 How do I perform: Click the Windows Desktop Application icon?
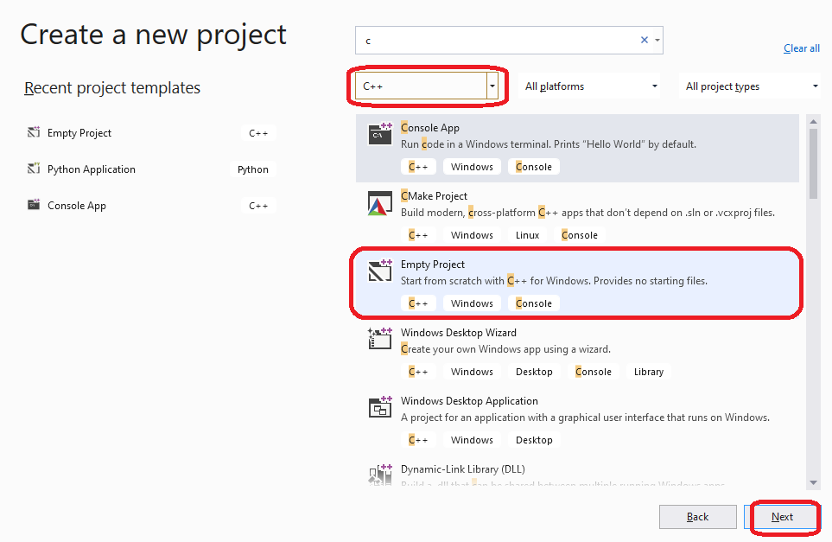(x=380, y=406)
